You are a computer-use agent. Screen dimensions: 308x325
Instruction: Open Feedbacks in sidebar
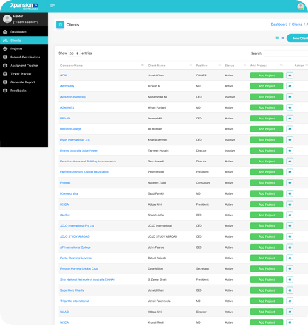[x=24, y=91]
